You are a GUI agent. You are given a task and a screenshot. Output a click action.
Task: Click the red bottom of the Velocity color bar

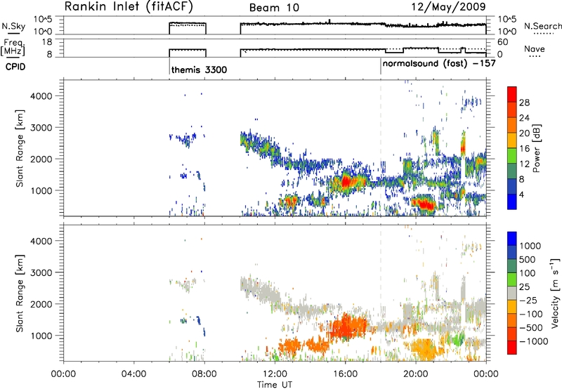coord(512,348)
